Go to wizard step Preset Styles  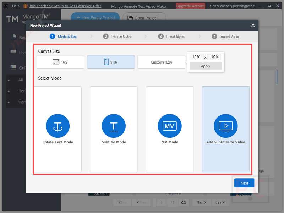pyautogui.click(x=171, y=37)
